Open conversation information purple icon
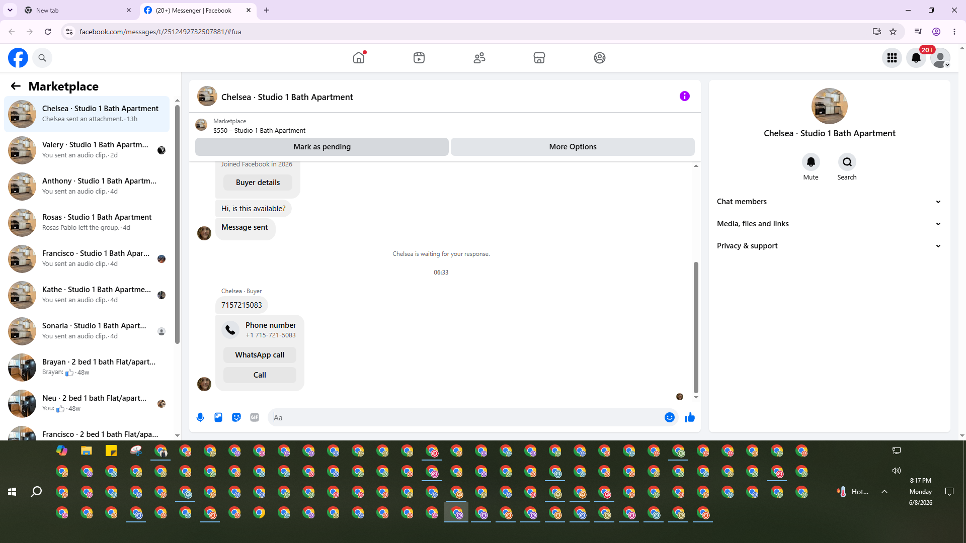966x543 pixels. [x=685, y=96]
